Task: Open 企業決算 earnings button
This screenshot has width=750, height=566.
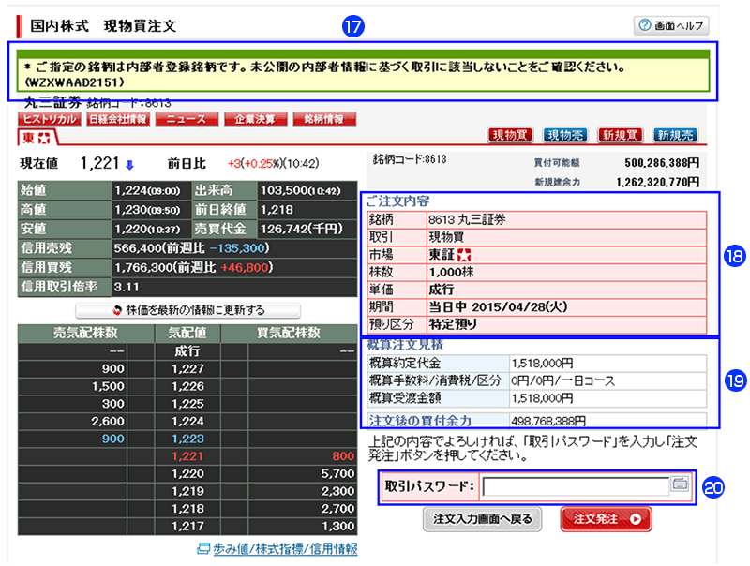Action: click(255, 119)
